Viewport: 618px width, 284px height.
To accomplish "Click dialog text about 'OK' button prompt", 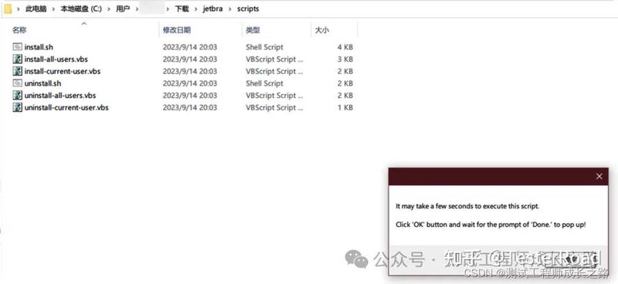I will (491, 225).
